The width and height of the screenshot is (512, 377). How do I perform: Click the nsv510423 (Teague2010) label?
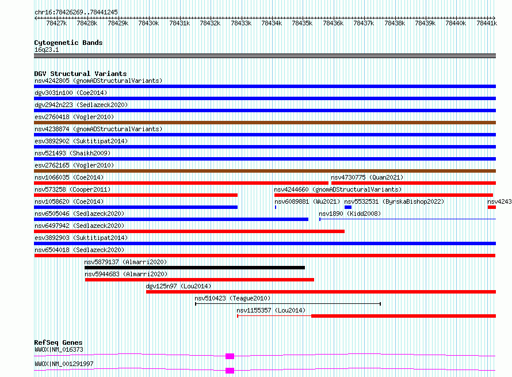point(232,298)
